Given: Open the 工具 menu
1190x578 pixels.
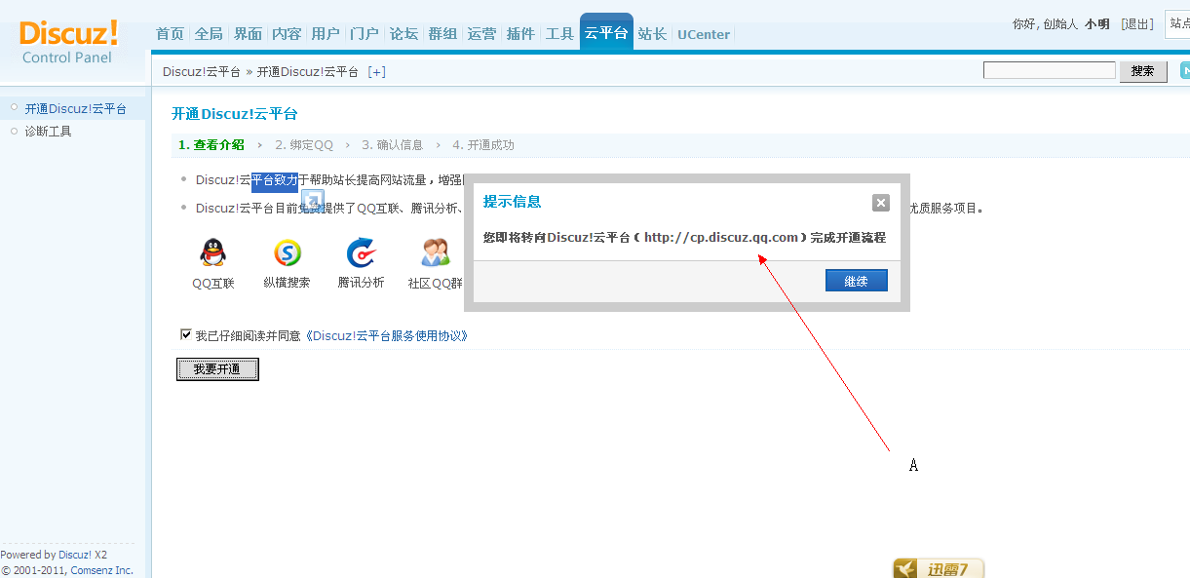Looking at the screenshot, I should tap(559, 34).
